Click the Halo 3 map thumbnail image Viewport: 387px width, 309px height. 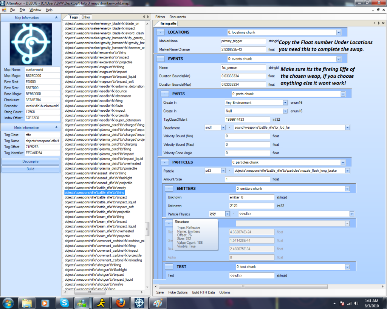31,44
